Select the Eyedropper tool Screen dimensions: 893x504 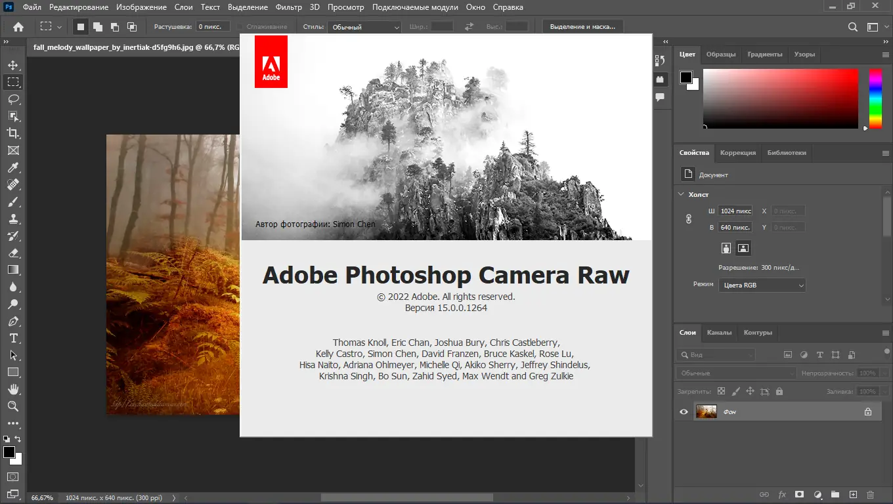[x=12, y=167]
